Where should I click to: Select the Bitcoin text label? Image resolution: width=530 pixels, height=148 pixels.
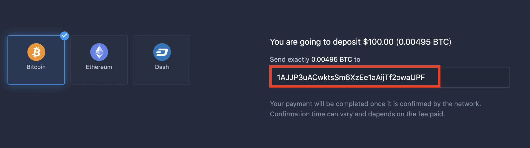[x=36, y=67]
